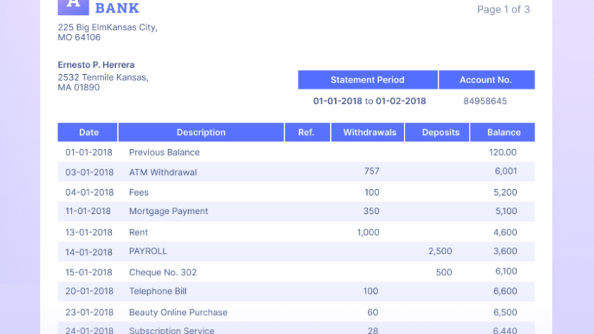594x334 pixels.
Task: Select the Beauty Online Purchase description
Action: [x=178, y=312]
